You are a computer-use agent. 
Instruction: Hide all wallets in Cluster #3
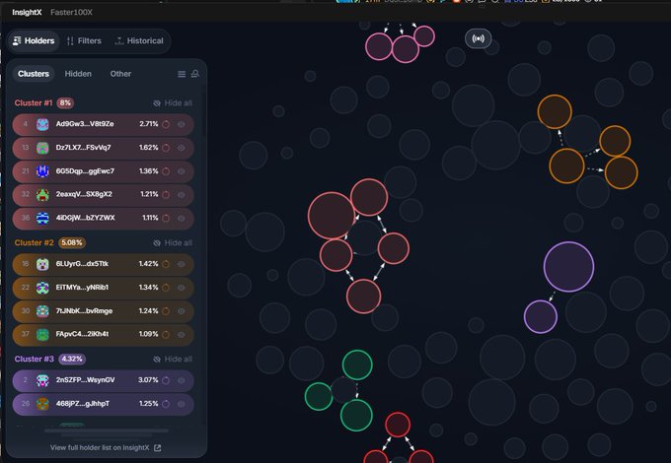[x=173, y=359]
